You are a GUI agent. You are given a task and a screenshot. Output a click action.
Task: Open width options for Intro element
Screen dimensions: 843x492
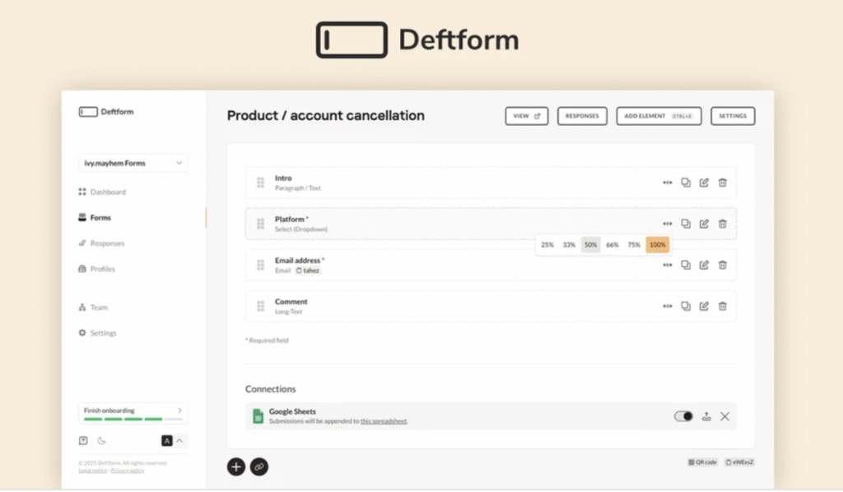click(667, 183)
